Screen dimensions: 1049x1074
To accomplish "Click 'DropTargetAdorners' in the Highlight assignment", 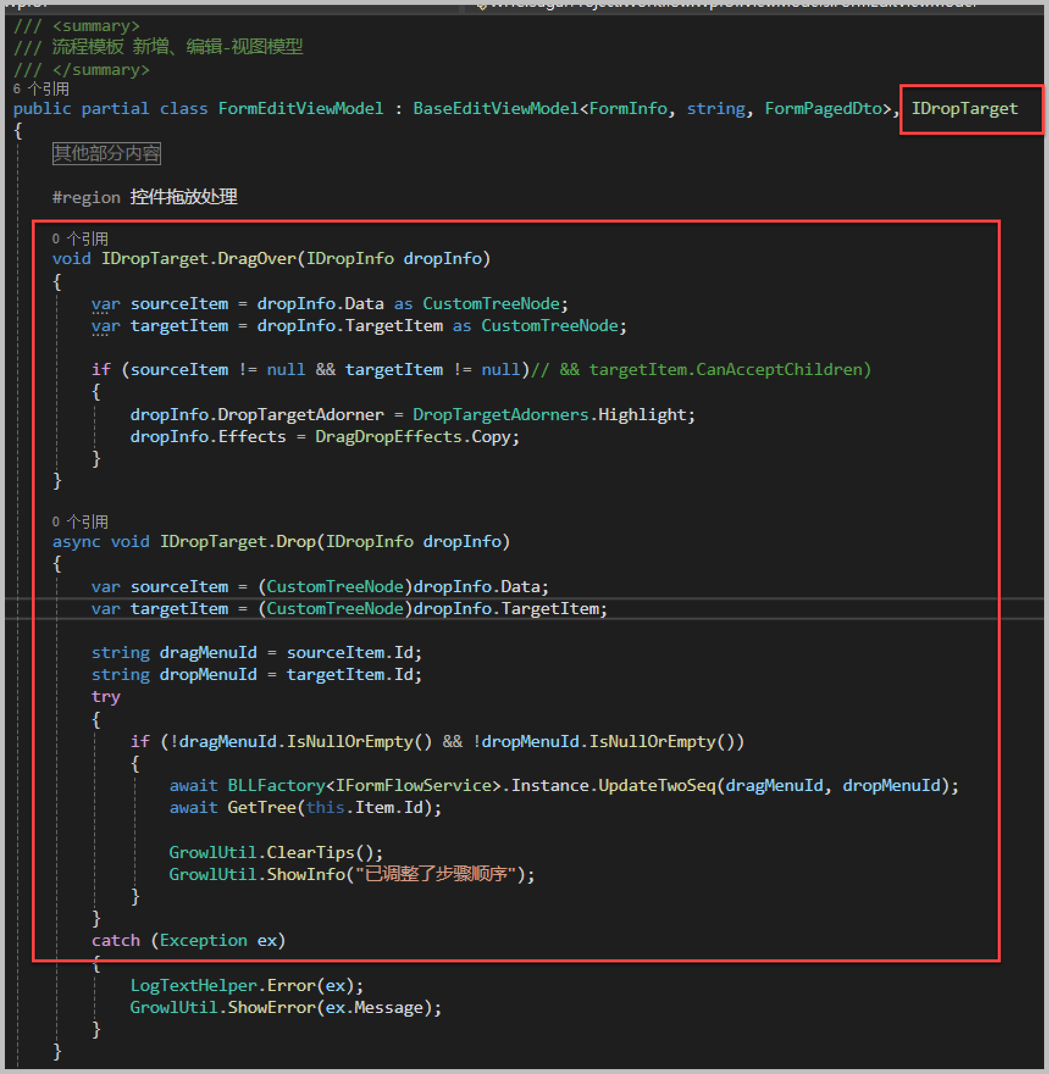I will (x=500, y=415).
